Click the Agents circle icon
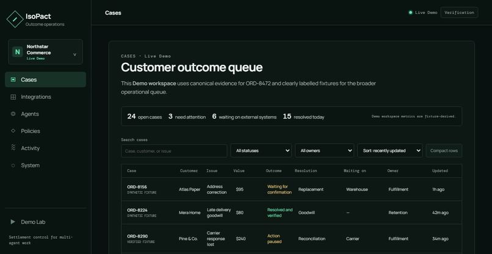The width and height of the screenshot is (492, 254). [x=13, y=114]
